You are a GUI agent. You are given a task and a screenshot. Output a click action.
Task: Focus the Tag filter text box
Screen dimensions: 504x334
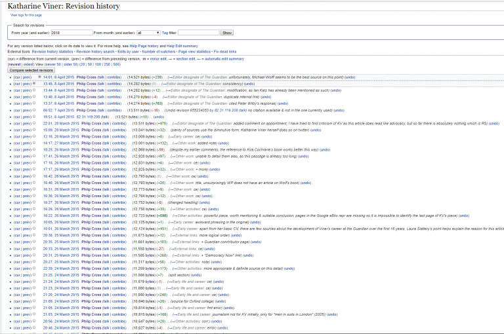click(198, 32)
